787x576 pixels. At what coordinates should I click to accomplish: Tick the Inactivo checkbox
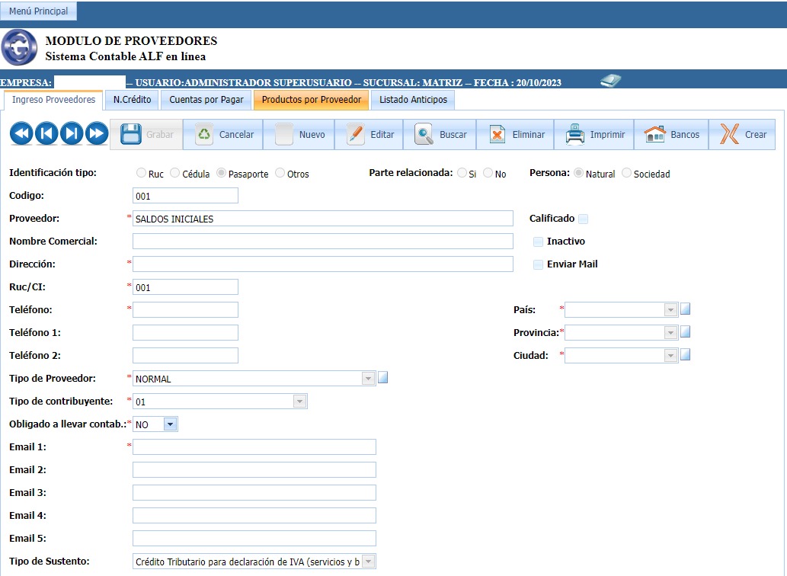pyautogui.click(x=539, y=242)
